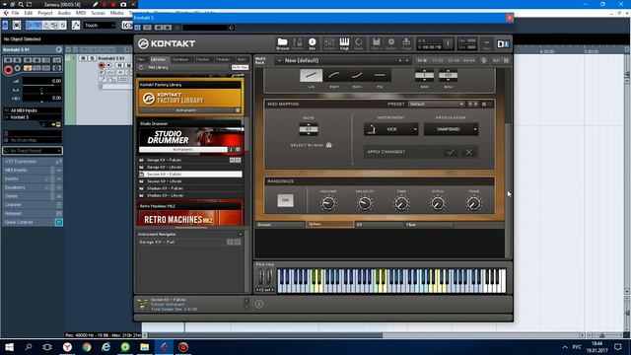631x355 pixels.
Task: Open Yandex browser in taskbar
Action: point(67,347)
